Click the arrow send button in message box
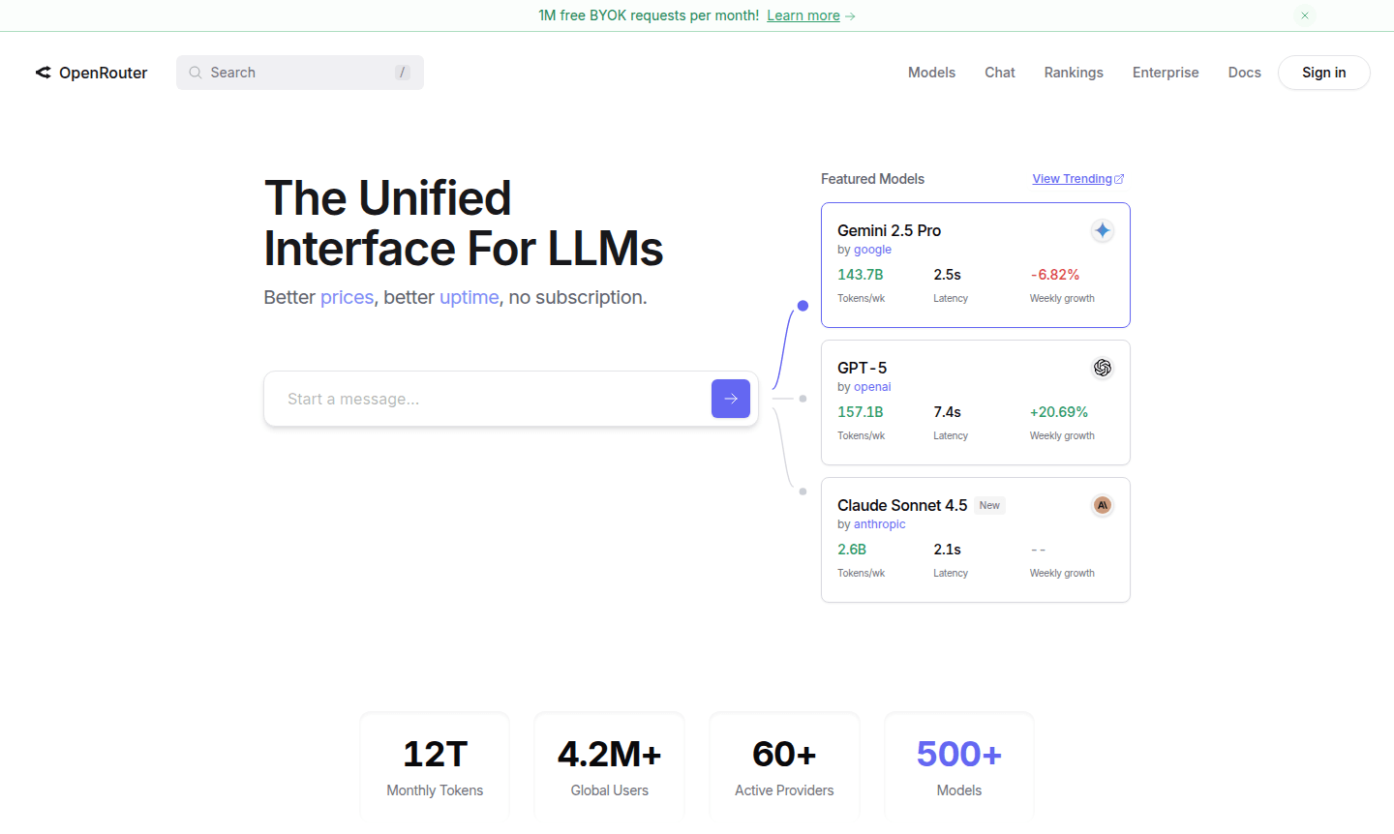 [730, 399]
